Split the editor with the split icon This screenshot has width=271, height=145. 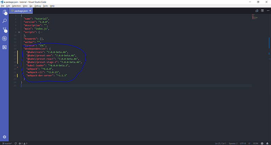coord(262,11)
